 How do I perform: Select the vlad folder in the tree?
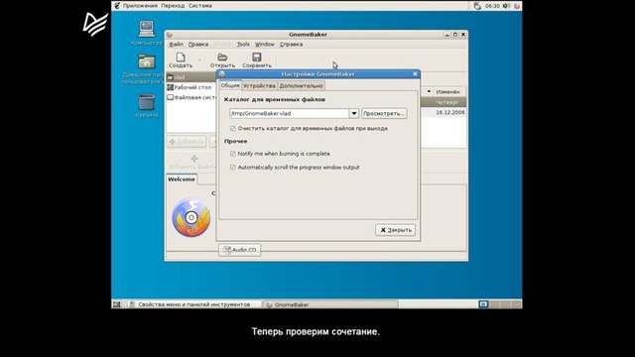click(191, 77)
